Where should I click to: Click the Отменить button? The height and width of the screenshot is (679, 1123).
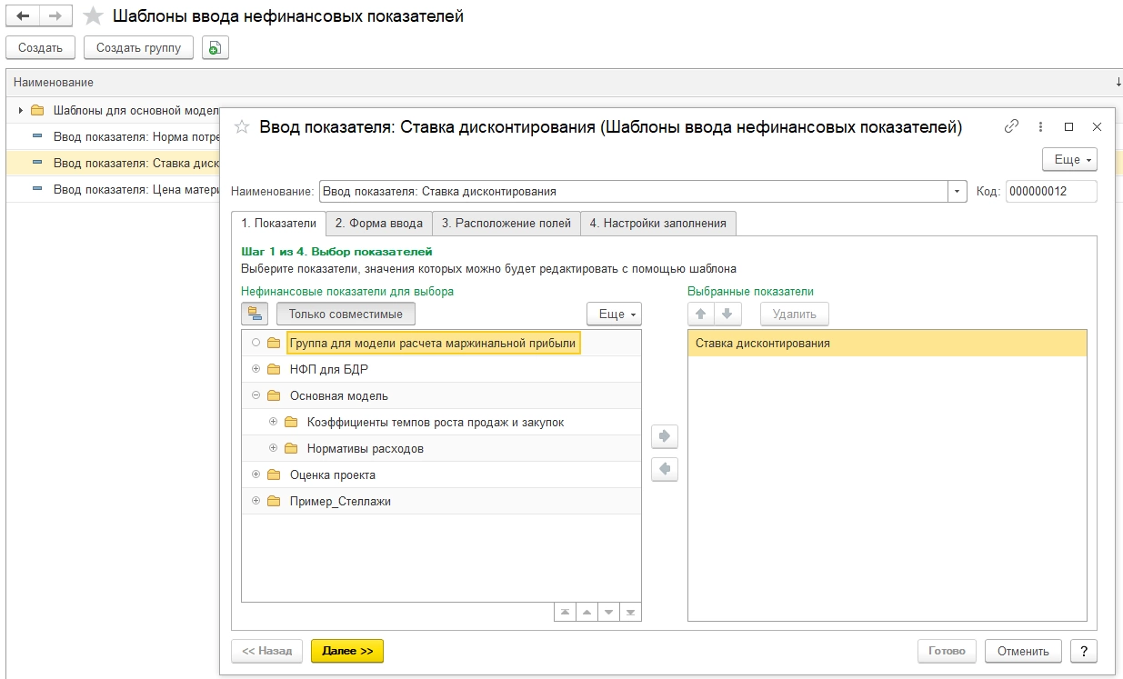pos(1023,651)
